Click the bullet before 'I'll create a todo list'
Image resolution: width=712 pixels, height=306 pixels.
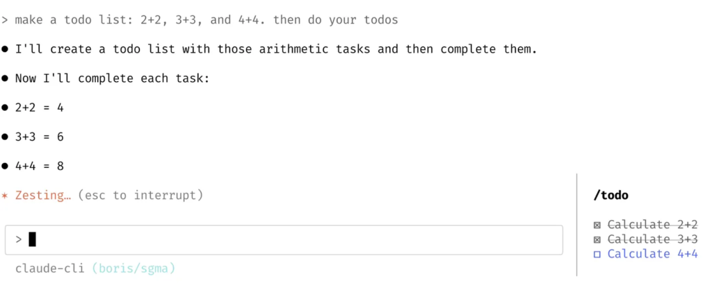5,49
